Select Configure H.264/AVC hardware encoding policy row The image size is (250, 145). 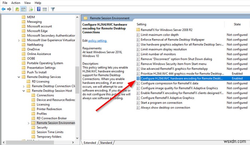click(193, 78)
